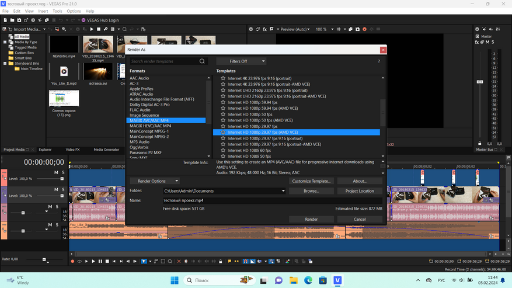Adjust the Rate slider handle

pos(44,259)
